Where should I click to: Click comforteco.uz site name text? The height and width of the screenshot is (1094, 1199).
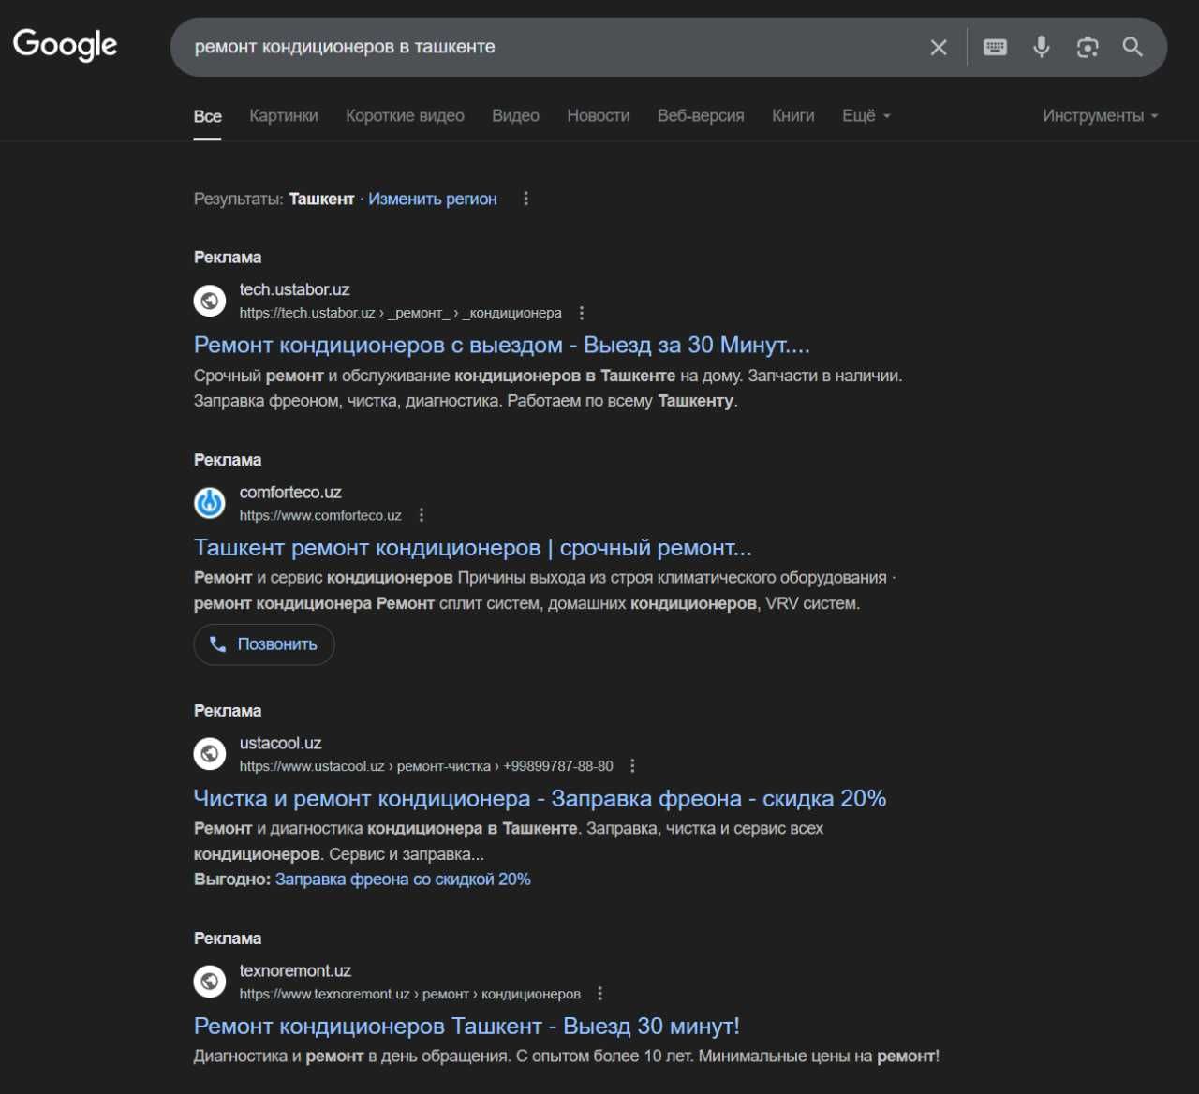(290, 492)
